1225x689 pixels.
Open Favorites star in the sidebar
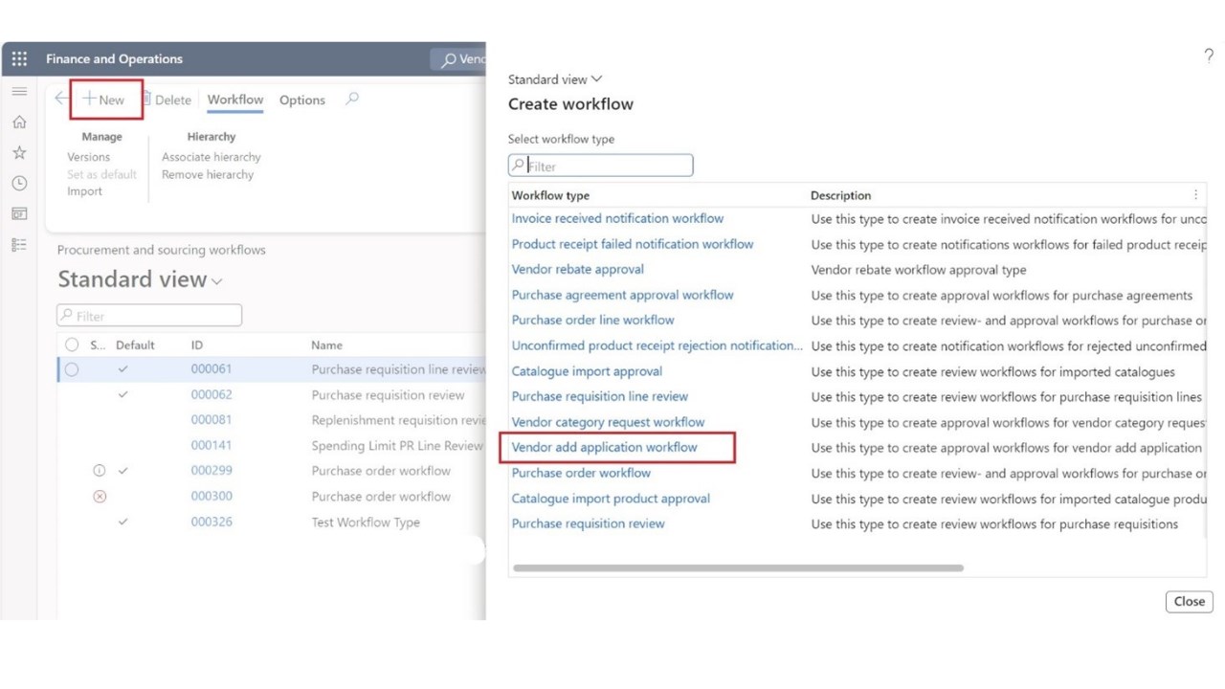[19, 153]
